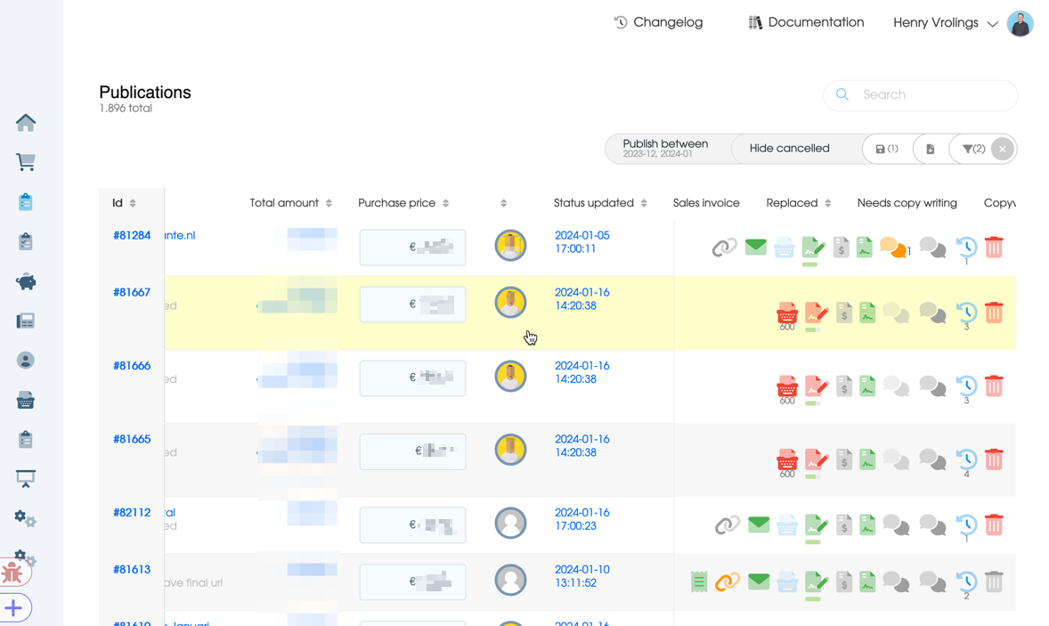The height and width of the screenshot is (626, 1049).
Task: Click the gray trash icon for #81613
Action: pyautogui.click(x=994, y=581)
